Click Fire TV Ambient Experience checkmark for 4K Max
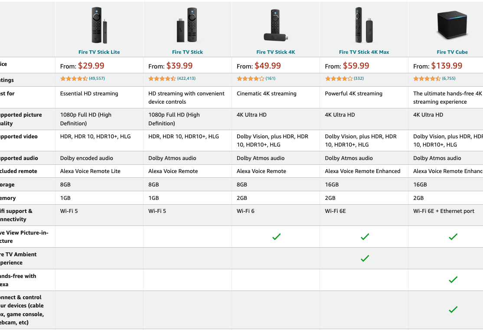 [x=365, y=258]
